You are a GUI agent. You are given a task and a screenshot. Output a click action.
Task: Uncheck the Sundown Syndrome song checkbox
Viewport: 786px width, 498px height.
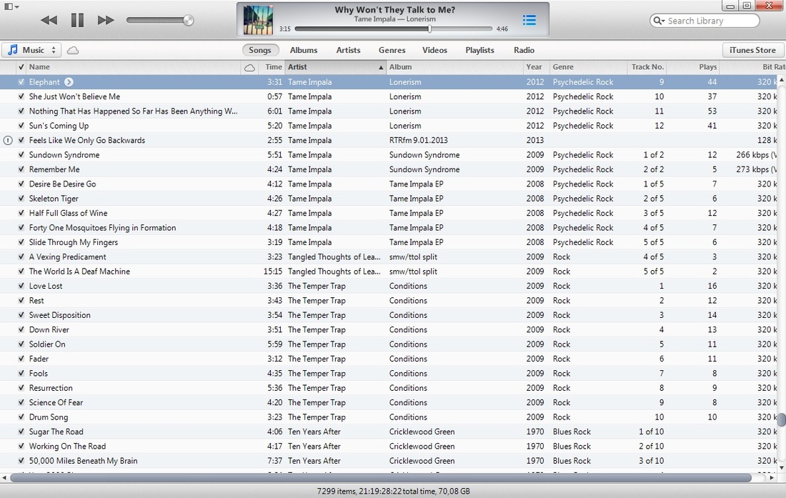point(21,154)
